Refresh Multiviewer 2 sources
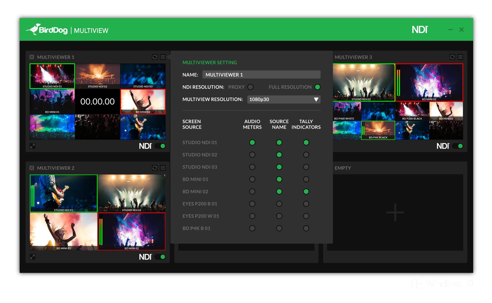Viewport: 492px width, 303px height. coord(155,168)
